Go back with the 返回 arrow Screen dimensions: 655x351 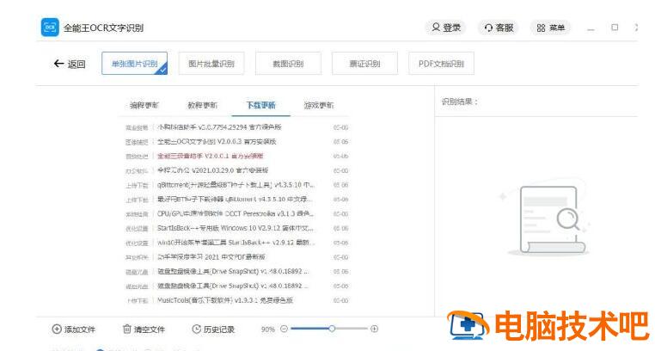70,64
